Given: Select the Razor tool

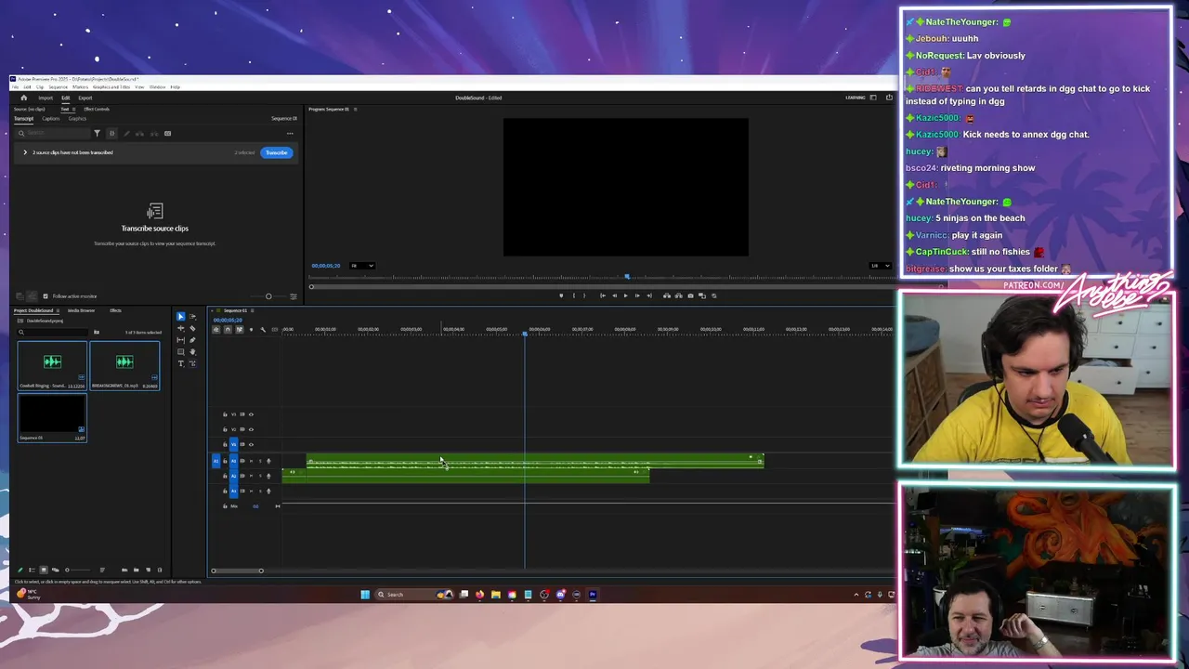Looking at the screenshot, I should [192, 328].
